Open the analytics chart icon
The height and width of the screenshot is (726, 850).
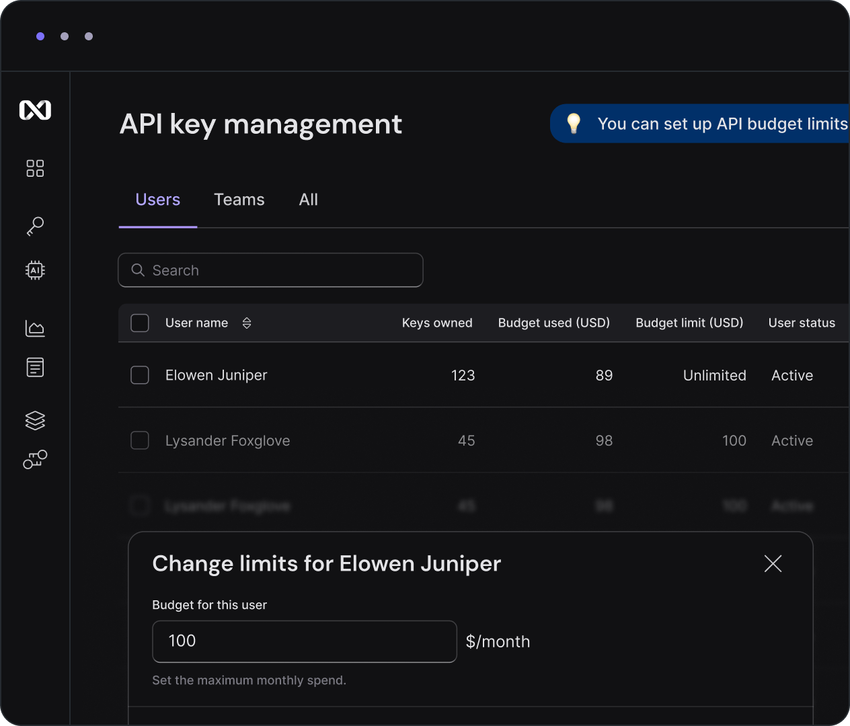pos(35,328)
